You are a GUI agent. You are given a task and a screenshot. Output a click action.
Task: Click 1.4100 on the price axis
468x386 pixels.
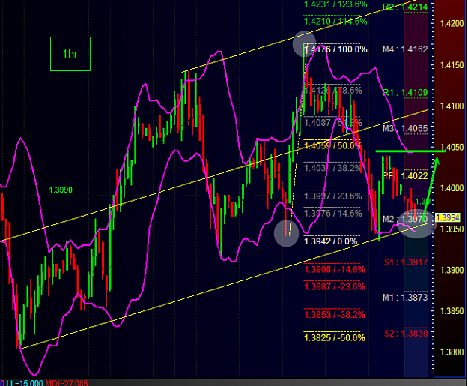[x=452, y=106]
